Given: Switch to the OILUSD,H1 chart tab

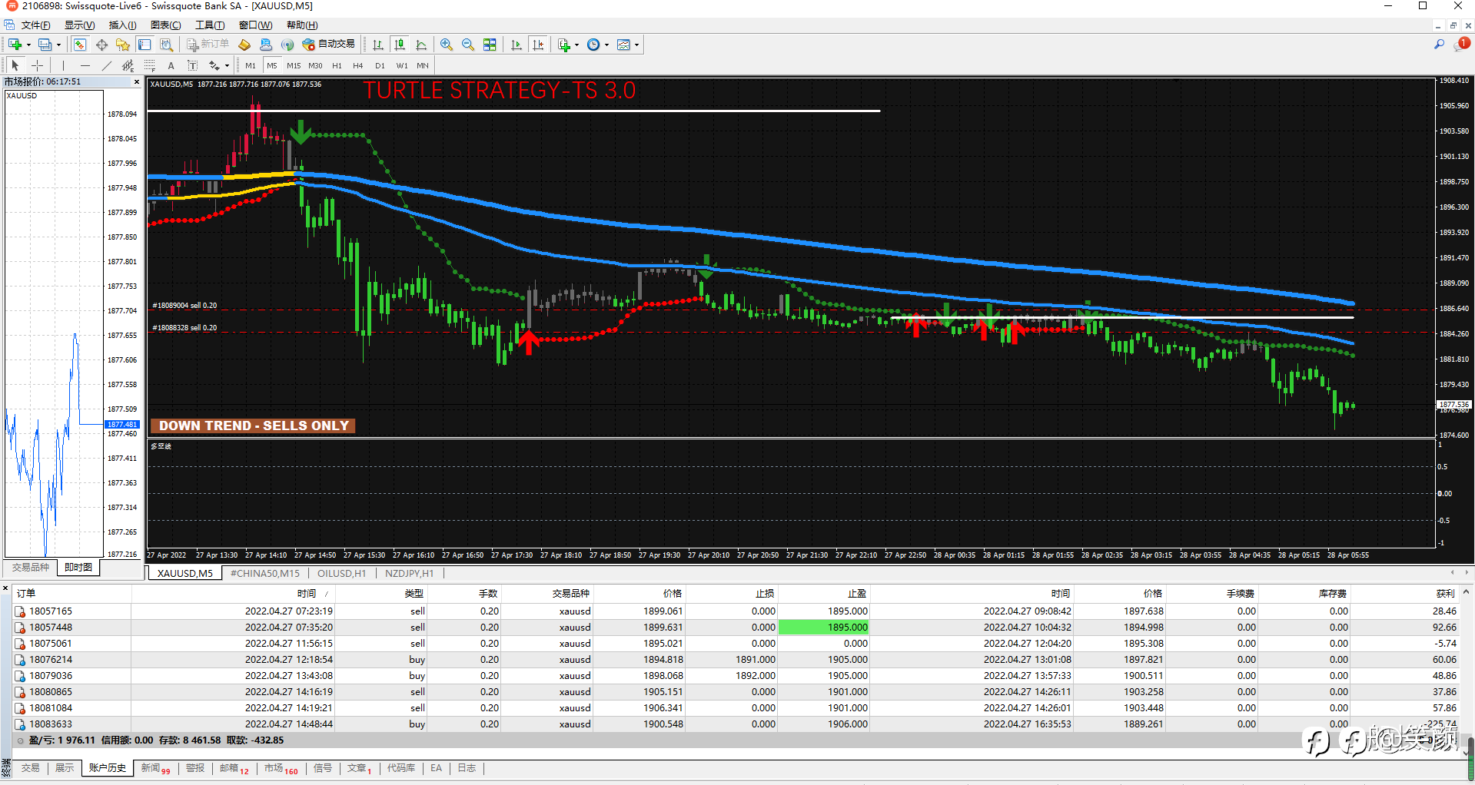Looking at the screenshot, I should click(341, 573).
